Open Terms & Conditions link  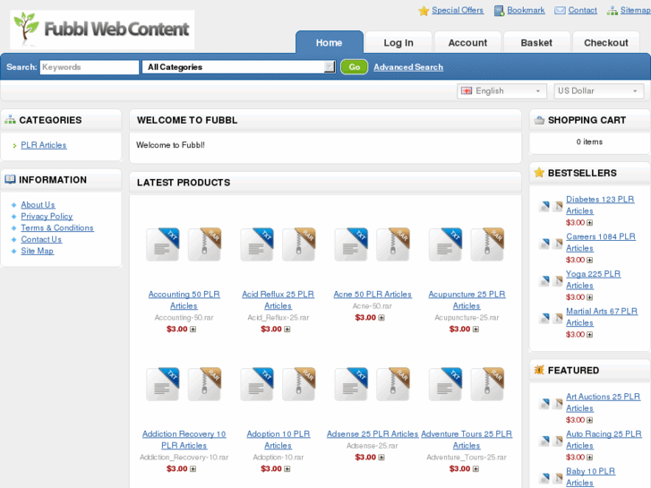point(57,228)
